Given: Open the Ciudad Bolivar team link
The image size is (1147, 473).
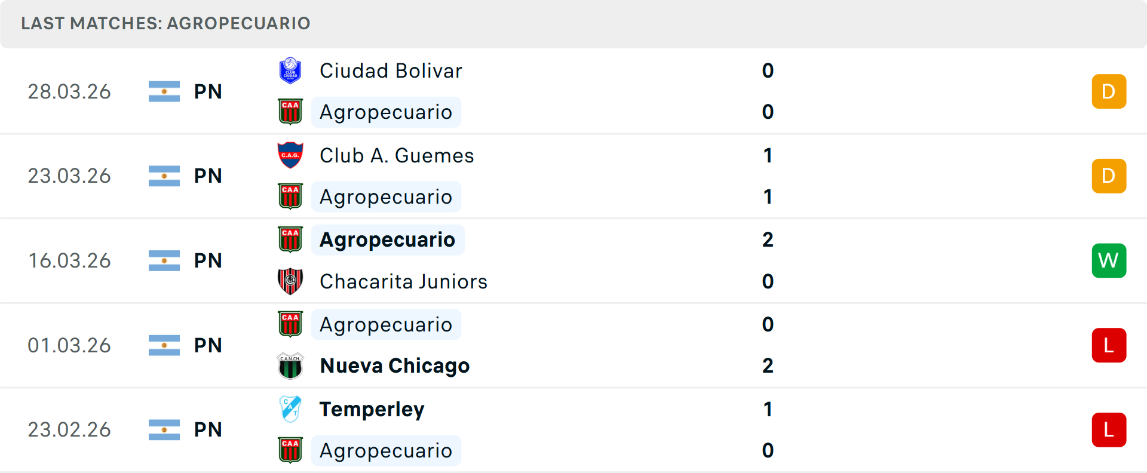Looking at the screenshot, I should pyautogui.click(x=391, y=70).
